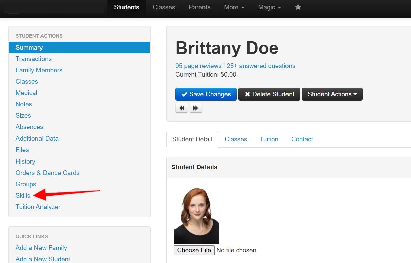Switch to the Contact tab
This screenshot has width=411, height=263.
tap(302, 139)
